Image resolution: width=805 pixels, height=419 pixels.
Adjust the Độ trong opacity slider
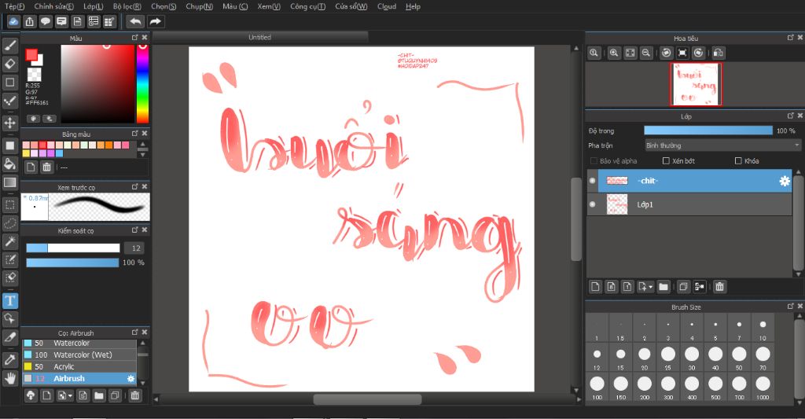[708, 131]
